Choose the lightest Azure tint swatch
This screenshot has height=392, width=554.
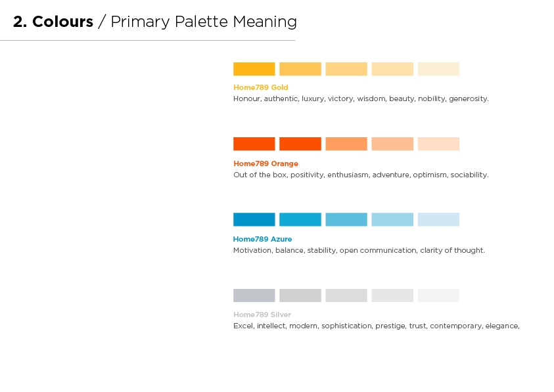point(438,219)
